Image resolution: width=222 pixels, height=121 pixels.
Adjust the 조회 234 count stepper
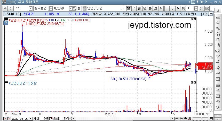click(70, 119)
